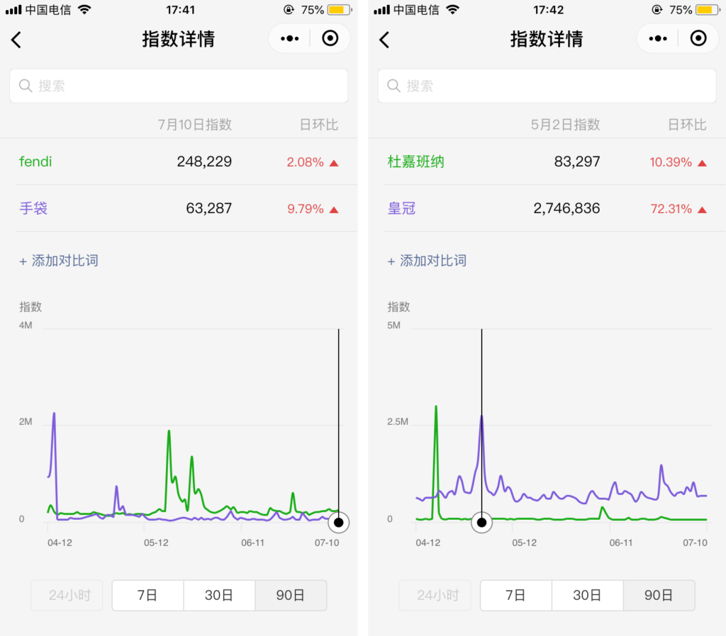Click the chart cursor handle on the right chart
Screen dimensions: 726x636
[481, 523]
